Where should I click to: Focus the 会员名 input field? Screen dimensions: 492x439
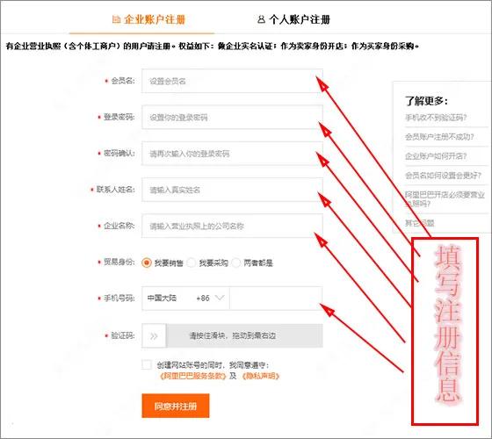point(232,81)
